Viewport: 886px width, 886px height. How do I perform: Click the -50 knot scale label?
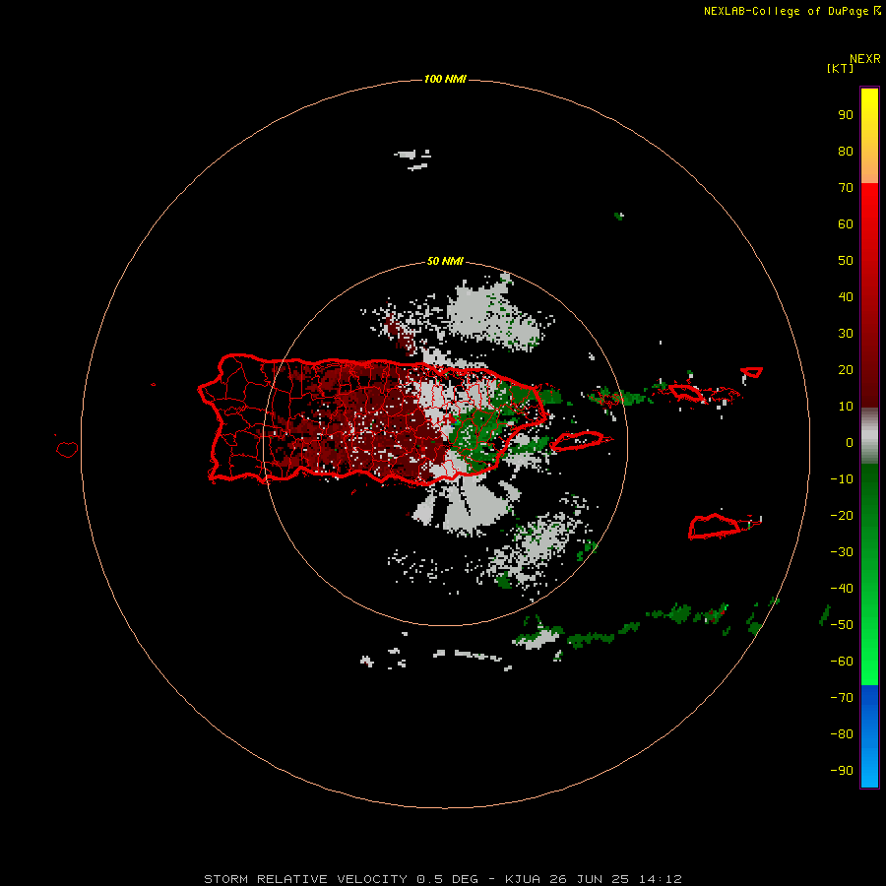[x=842, y=624]
